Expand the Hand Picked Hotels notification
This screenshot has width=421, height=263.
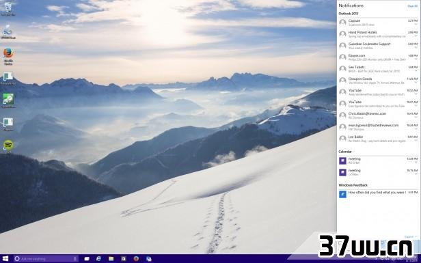tap(416, 36)
